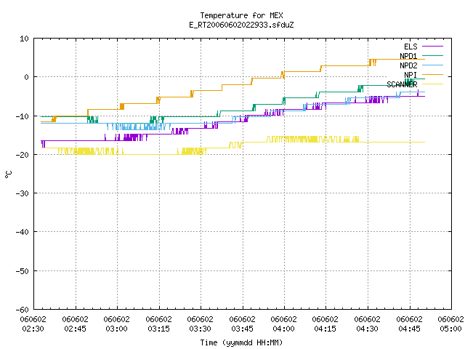The height and width of the screenshot is (349, 465).
Task: Click the y-axis label -50
Action: 23,271
